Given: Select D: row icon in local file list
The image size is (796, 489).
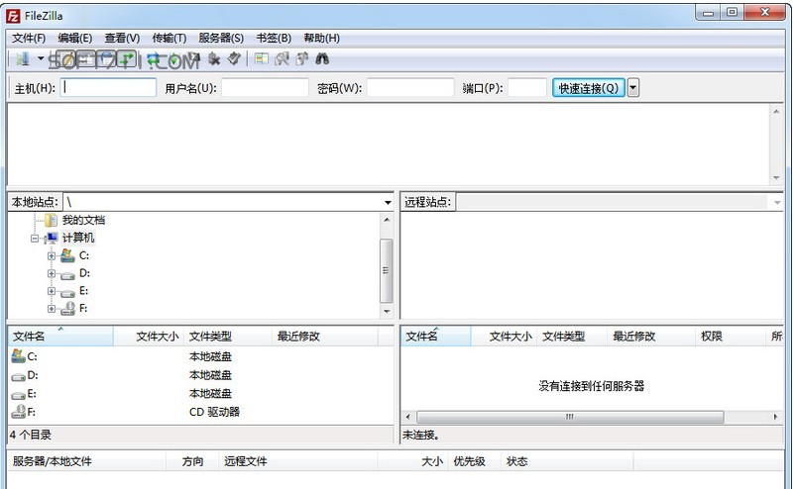Looking at the screenshot, I should click(18, 376).
